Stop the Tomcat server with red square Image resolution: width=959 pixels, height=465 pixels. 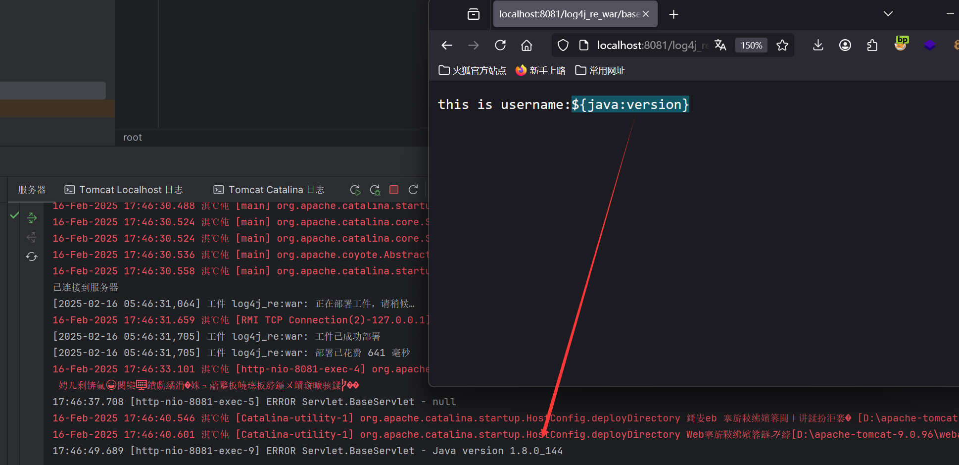pos(394,190)
